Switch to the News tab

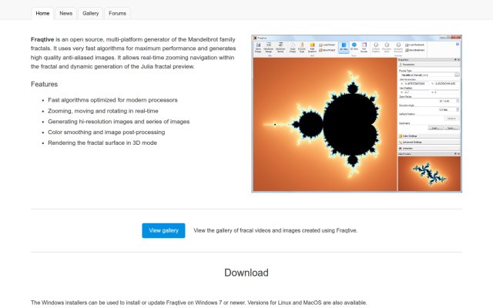tap(66, 13)
